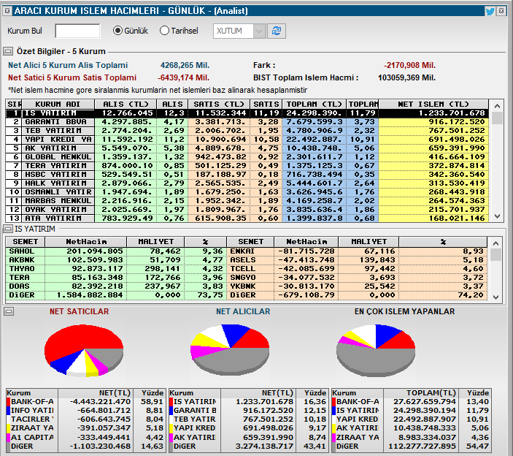
Task: Click the Kurum Bul search field
Action: click(77, 31)
